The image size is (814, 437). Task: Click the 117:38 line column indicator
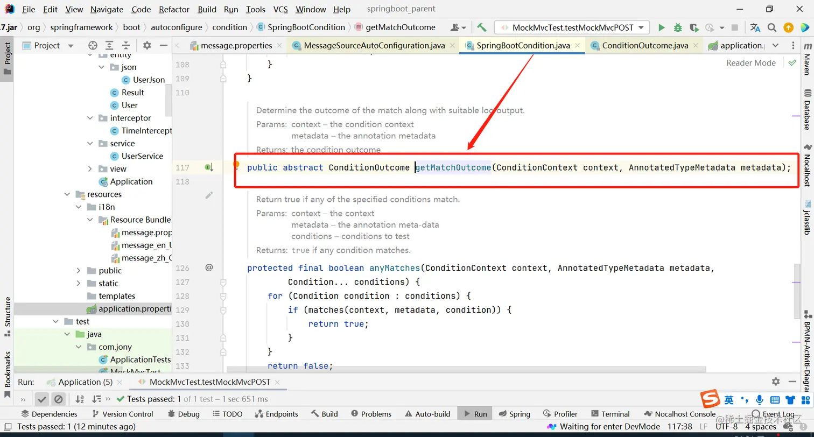point(679,427)
